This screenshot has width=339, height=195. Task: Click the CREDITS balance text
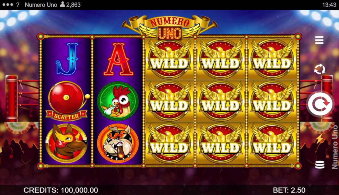(x=61, y=190)
